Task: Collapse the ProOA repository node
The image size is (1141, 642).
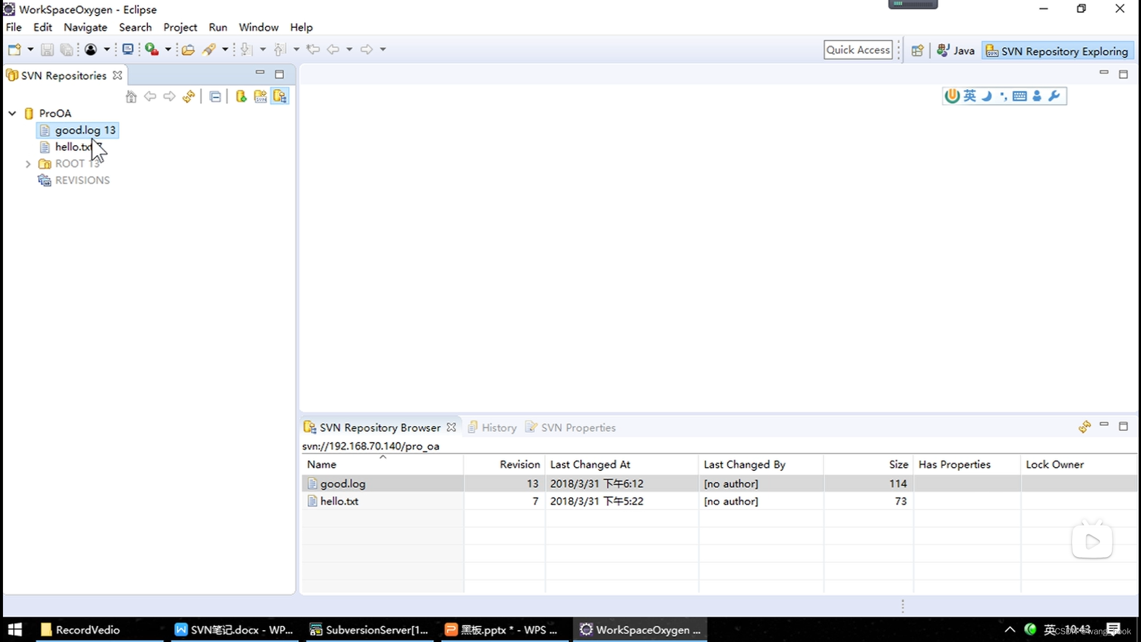Action: coord(12,113)
